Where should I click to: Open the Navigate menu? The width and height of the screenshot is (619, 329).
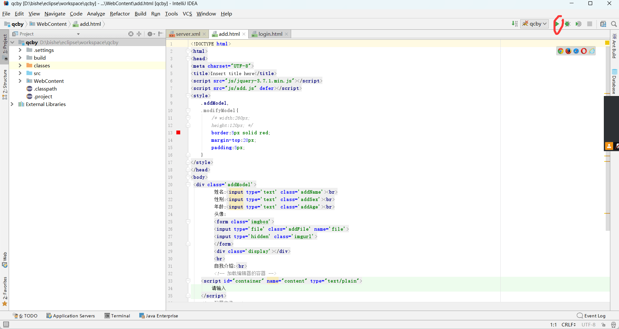click(x=55, y=14)
